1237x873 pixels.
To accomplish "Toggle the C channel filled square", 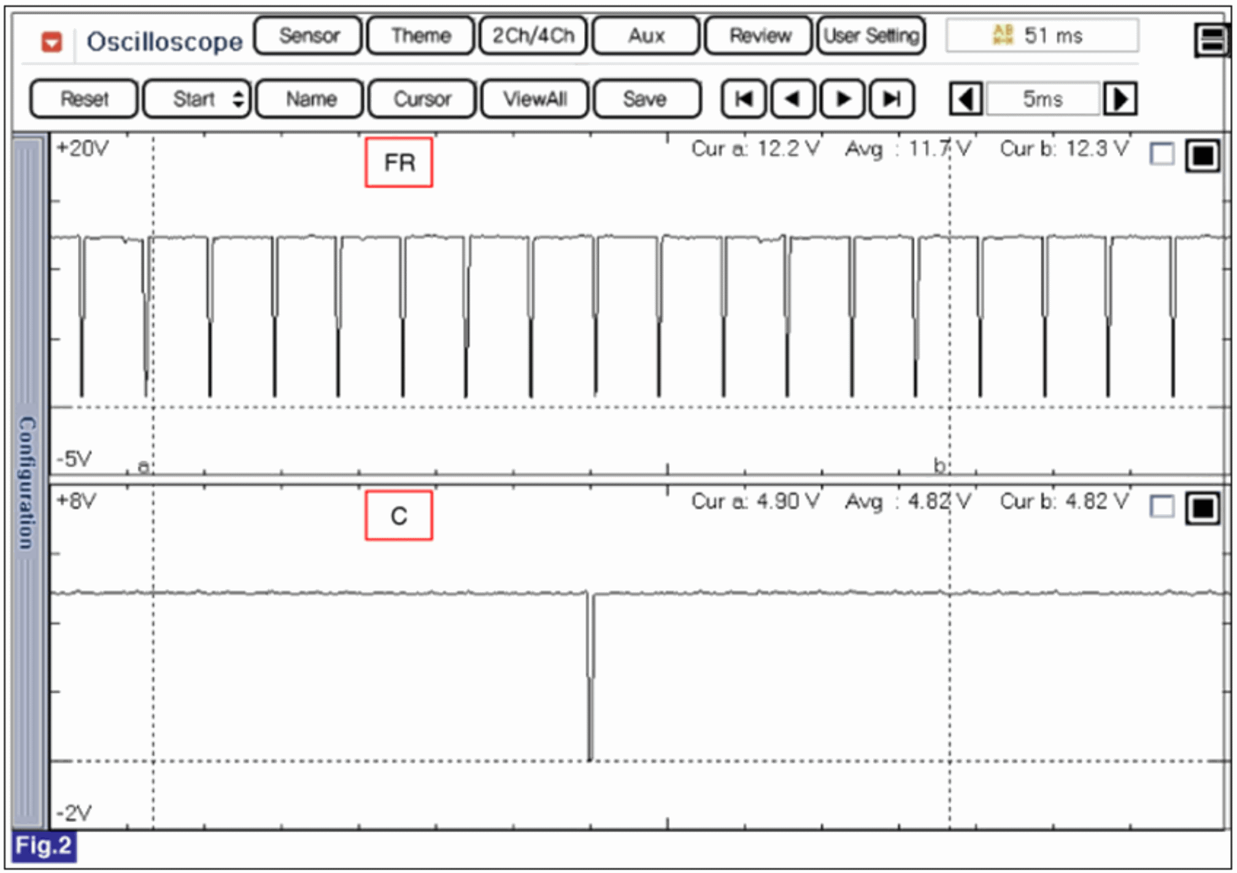I will pos(1202,508).
